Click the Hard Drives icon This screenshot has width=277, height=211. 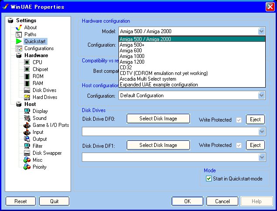pos(27,97)
